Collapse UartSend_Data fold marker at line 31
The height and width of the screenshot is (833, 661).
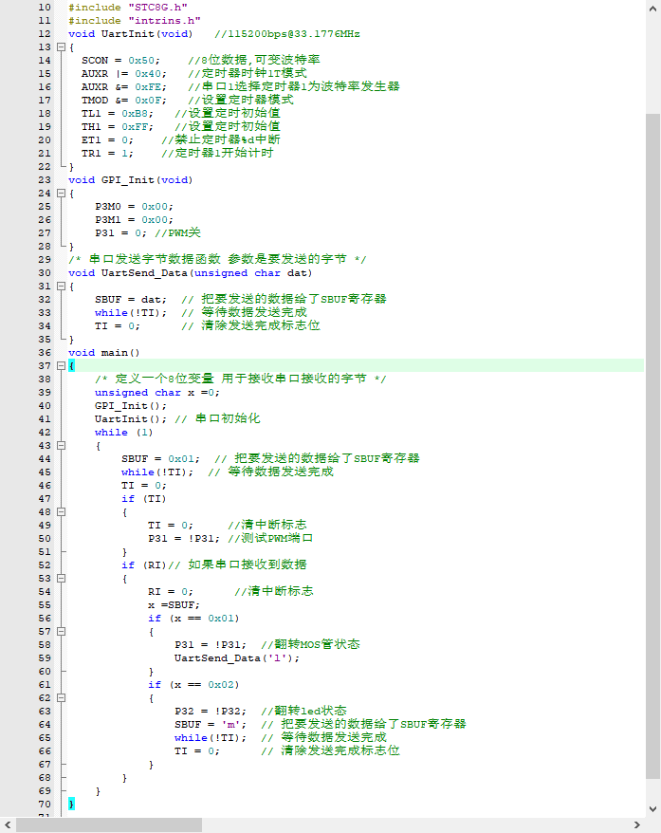61,286
